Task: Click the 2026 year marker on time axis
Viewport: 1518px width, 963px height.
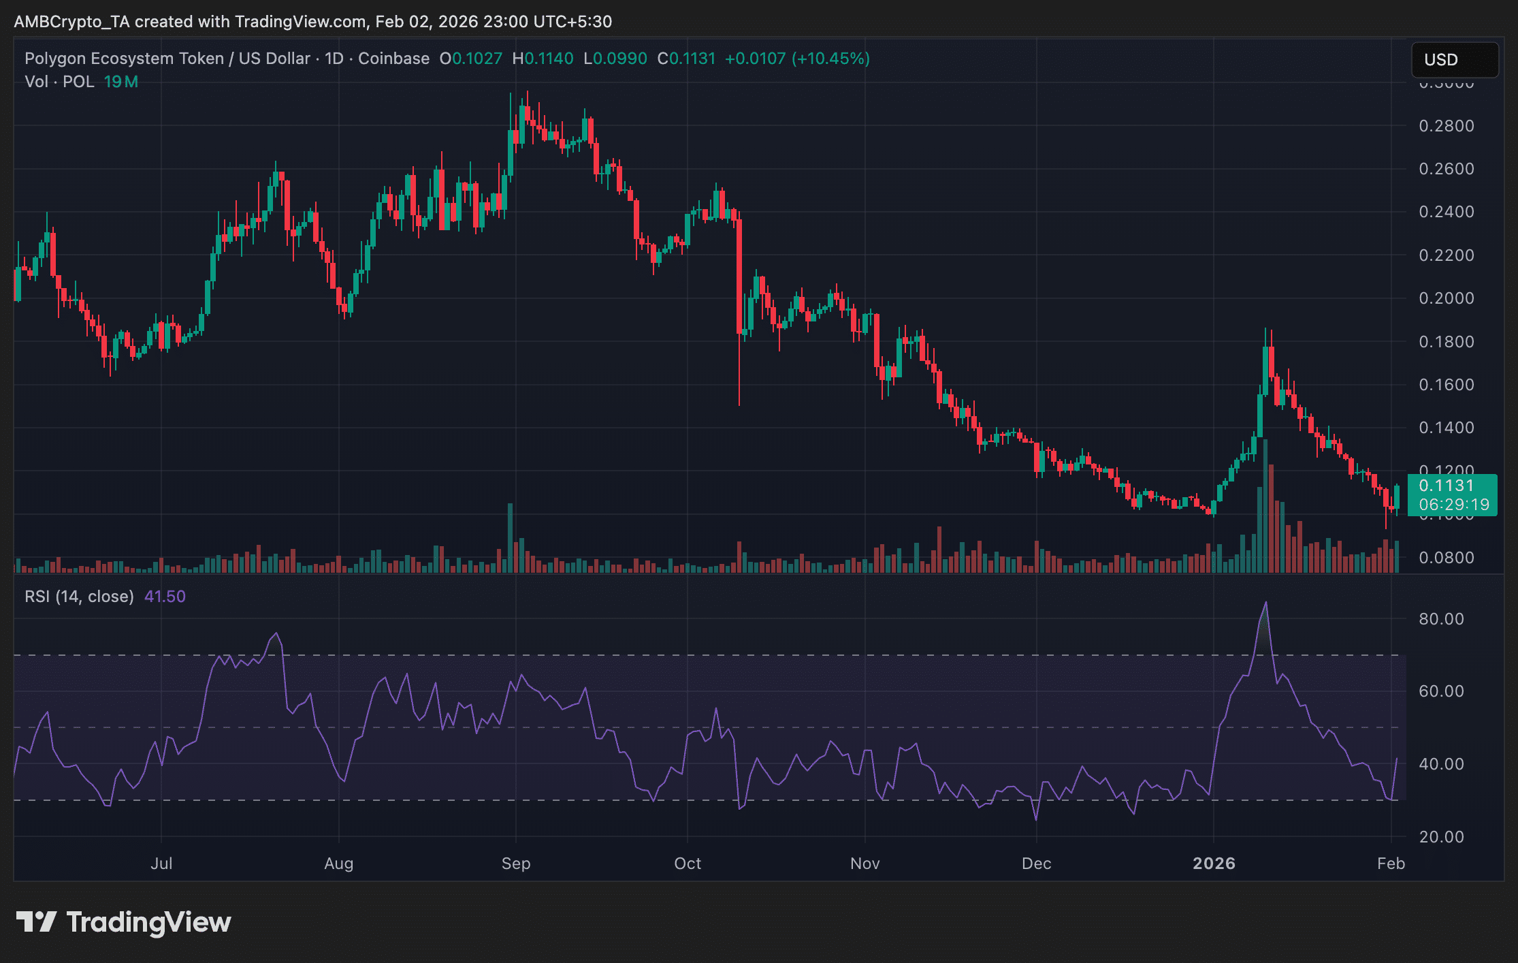Action: pyautogui.click(x=1214, y=864)
